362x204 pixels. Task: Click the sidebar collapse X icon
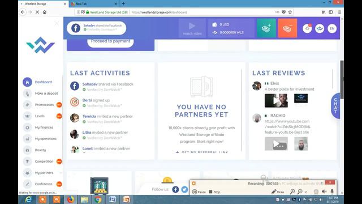point(57,23)
